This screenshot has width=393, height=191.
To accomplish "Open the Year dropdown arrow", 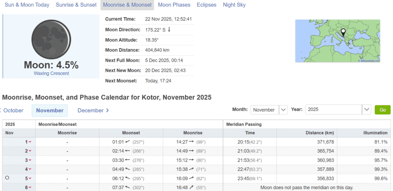I will 367,110.
